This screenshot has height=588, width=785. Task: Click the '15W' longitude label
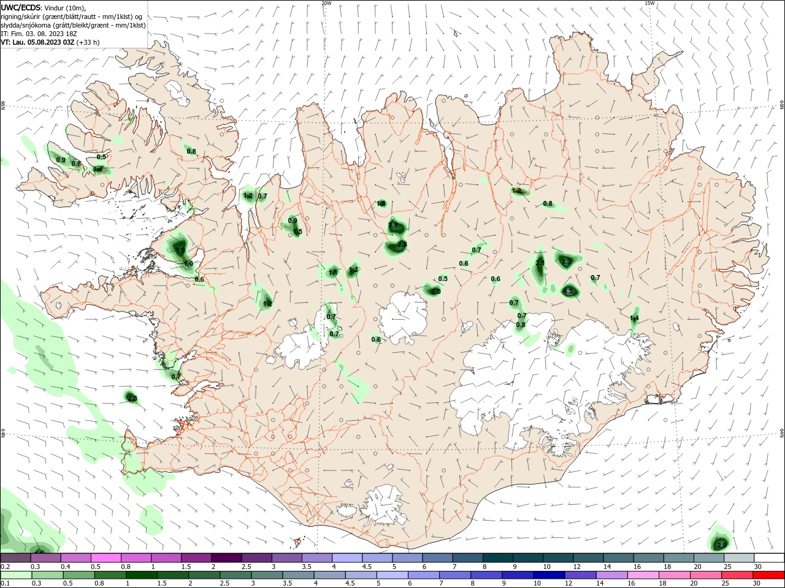coord(649,3)
